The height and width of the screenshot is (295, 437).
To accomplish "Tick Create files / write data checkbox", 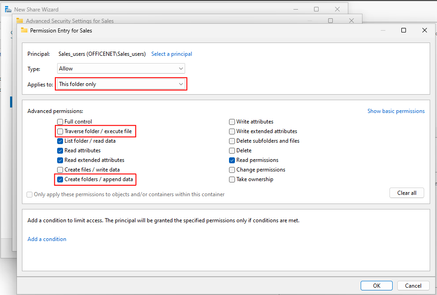I will pos(60,170).
